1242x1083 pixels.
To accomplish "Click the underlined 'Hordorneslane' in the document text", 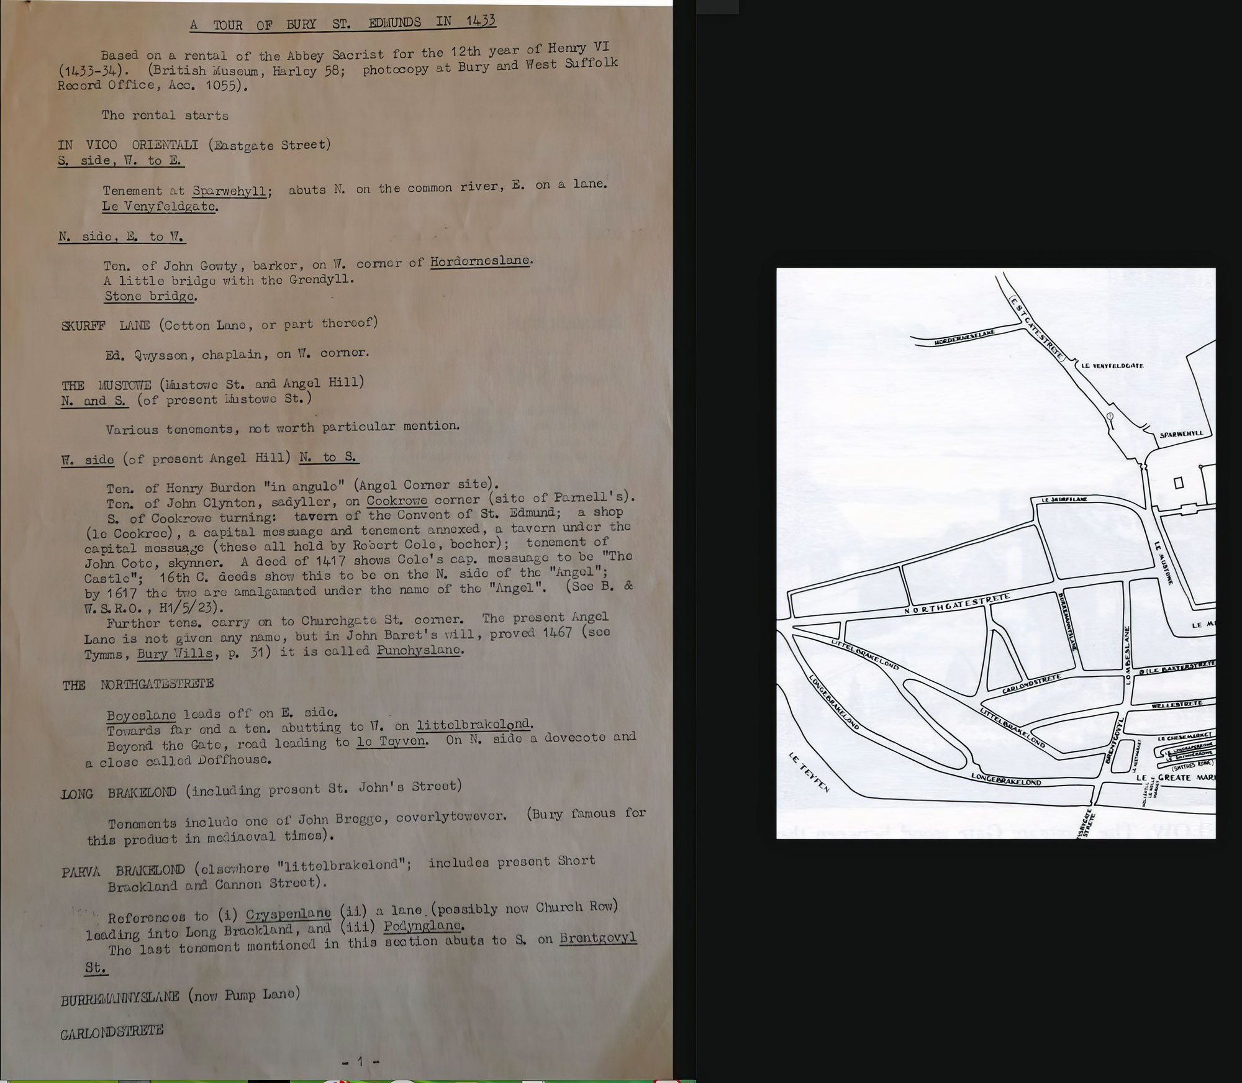I will (481, 261).
